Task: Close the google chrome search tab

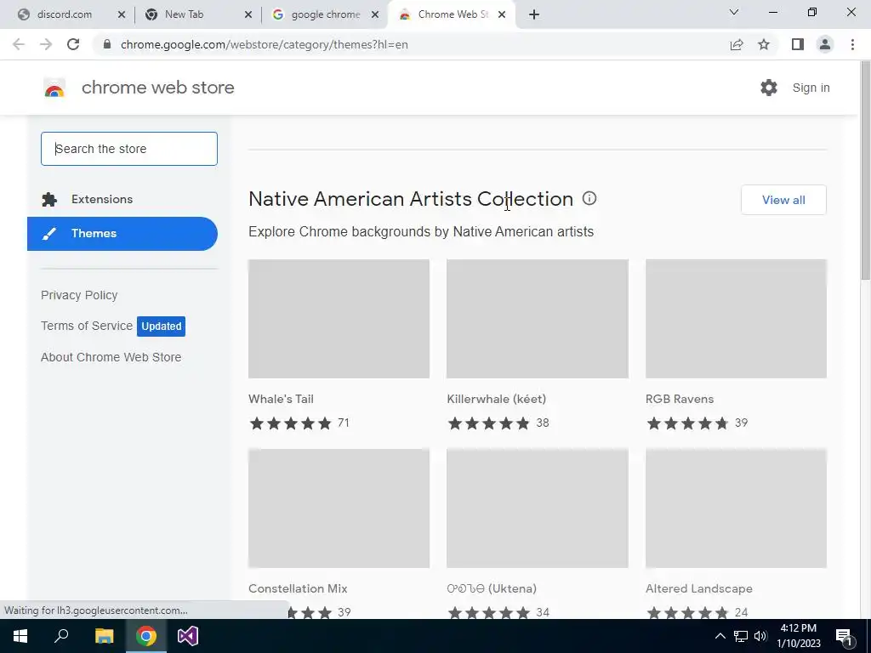Action: tap(375, 14)
